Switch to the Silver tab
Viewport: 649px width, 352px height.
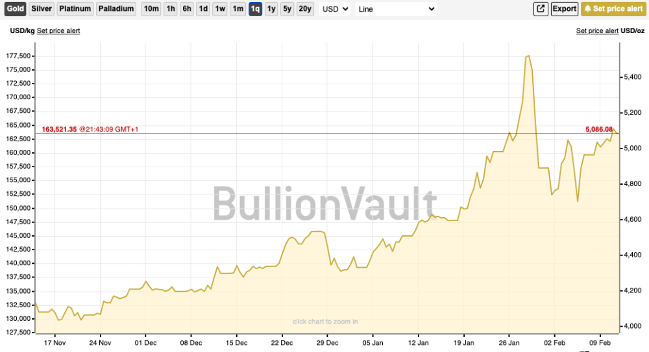point(41,9)
